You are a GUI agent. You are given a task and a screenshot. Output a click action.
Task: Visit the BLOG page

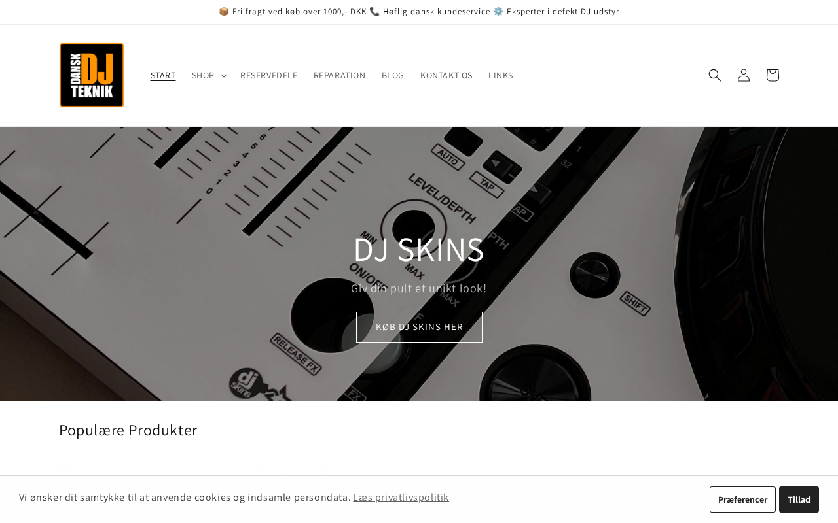pyautogui.click(x=393, y=75)
